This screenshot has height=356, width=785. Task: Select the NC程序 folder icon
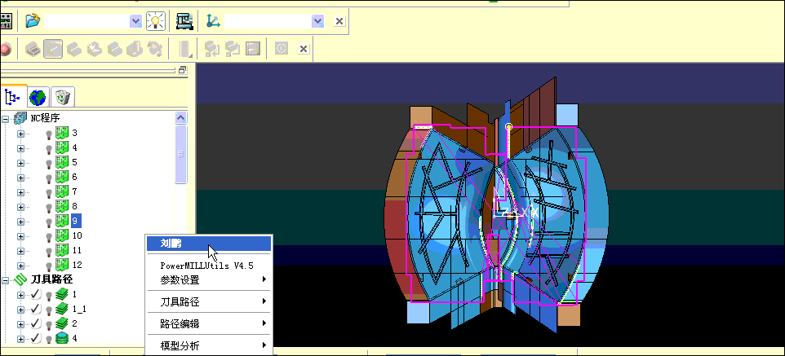pos(20,119)
